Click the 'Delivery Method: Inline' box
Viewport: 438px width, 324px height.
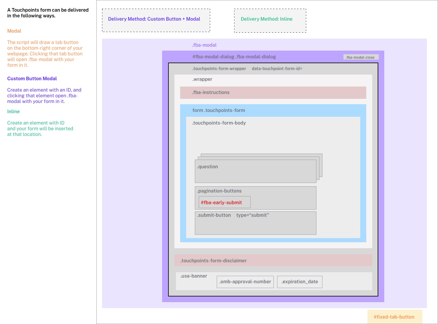pyautogui.click(x=270, y=21)
